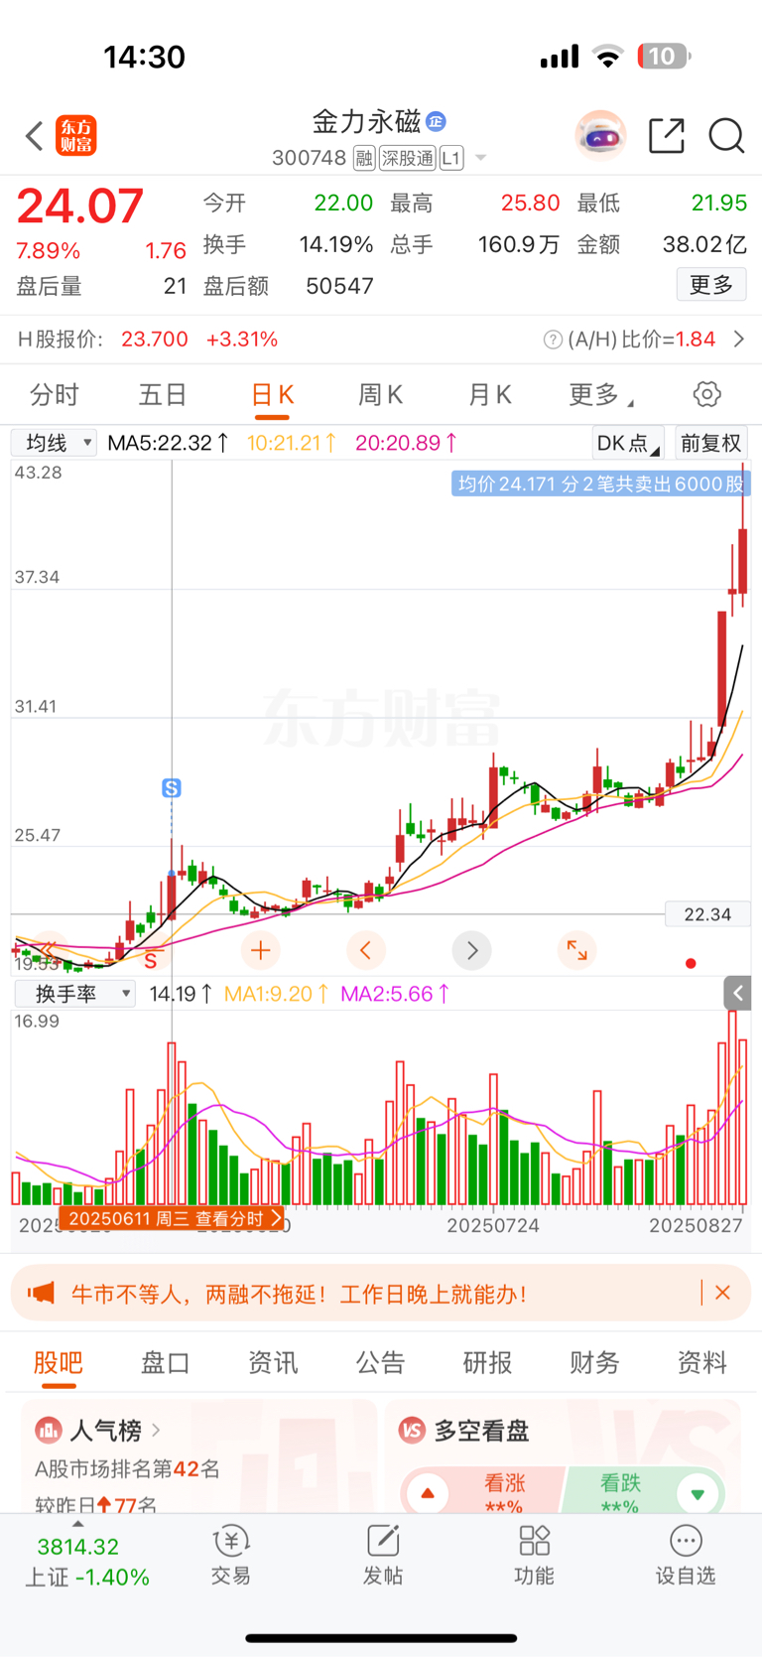The image size is (762, 1657).
Task: Switch to 五日 chart tab
Action: 163,395
